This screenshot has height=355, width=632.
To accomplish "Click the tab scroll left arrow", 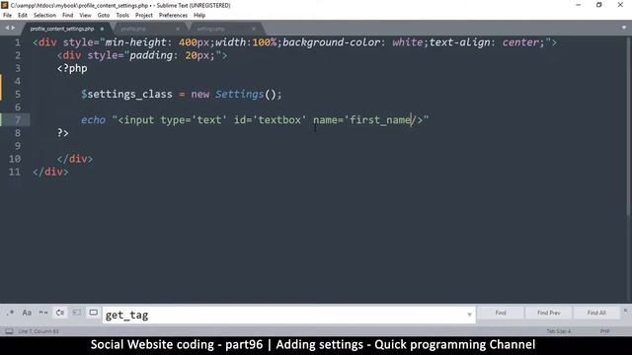I will pyautogui.click(x=7, y=28).
